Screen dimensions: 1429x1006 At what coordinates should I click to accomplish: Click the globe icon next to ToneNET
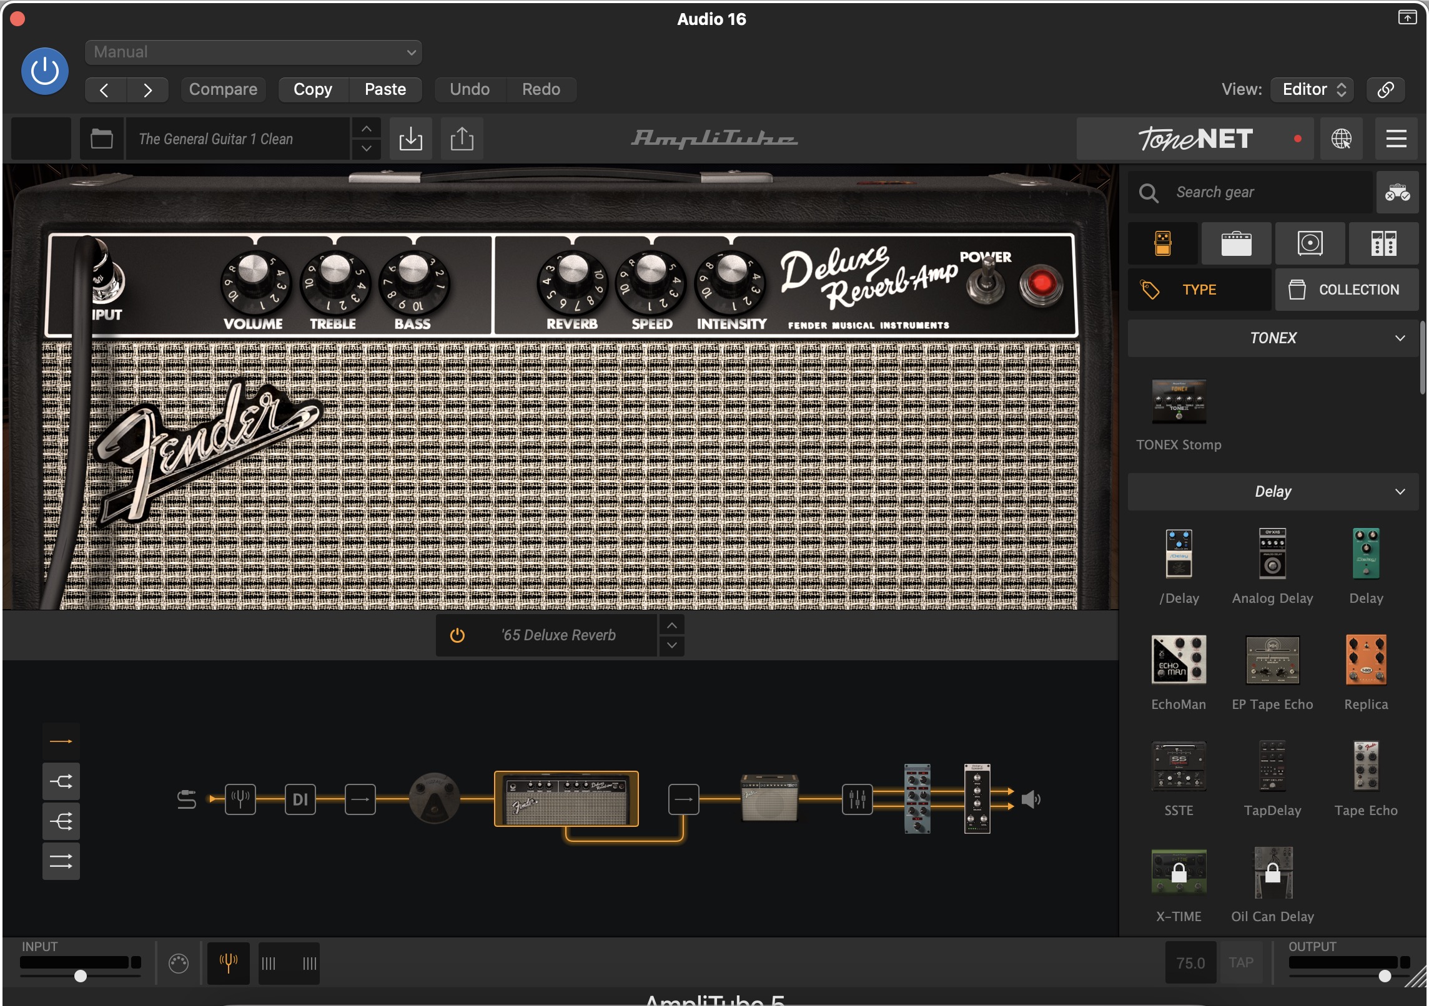pos(1341,139)
